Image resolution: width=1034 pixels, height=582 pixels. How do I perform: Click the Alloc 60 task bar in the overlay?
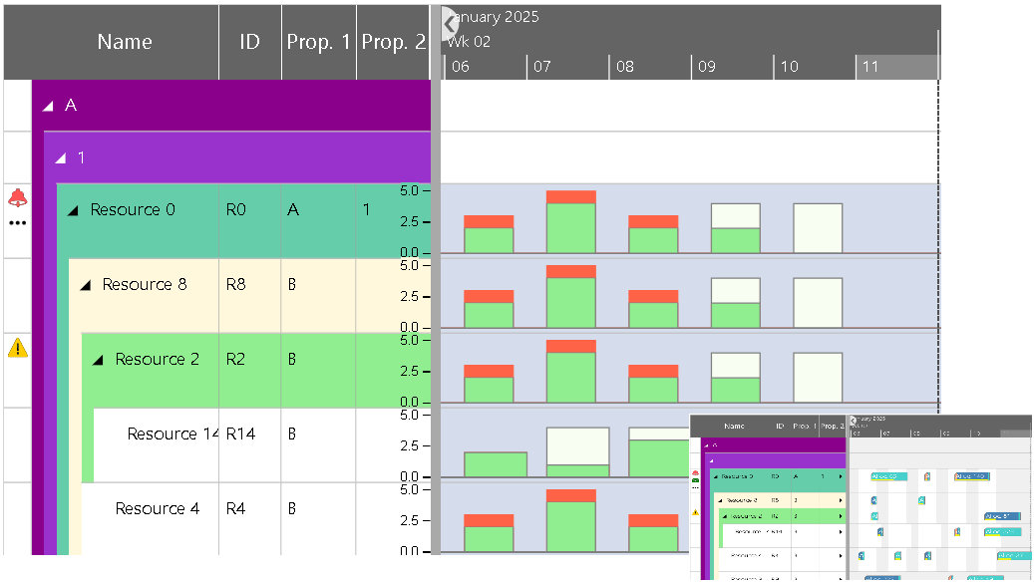click(x=888, y=476)
